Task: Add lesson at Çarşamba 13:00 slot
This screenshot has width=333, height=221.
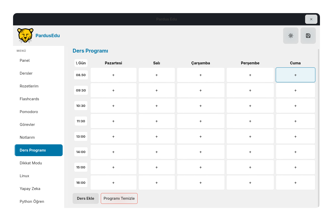Action: [201, 136]
